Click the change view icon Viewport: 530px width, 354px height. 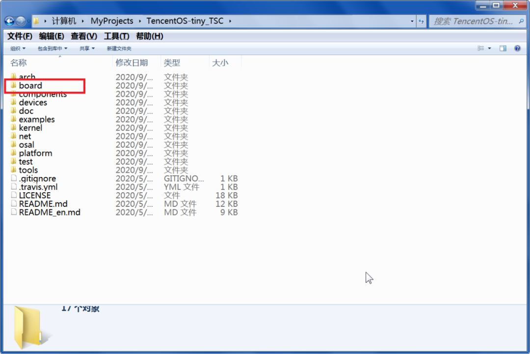pyautogui.click(x=480, y=49)
